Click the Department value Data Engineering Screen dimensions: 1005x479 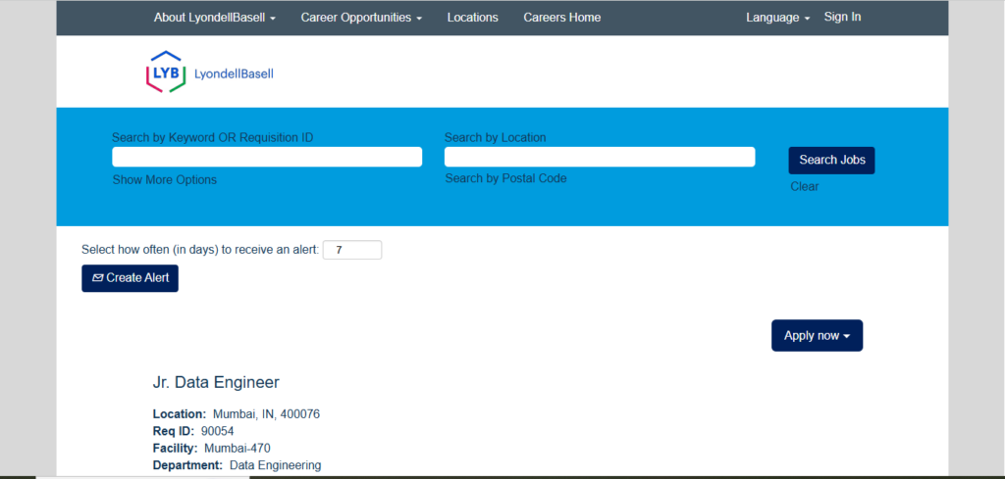pos(275,465)
